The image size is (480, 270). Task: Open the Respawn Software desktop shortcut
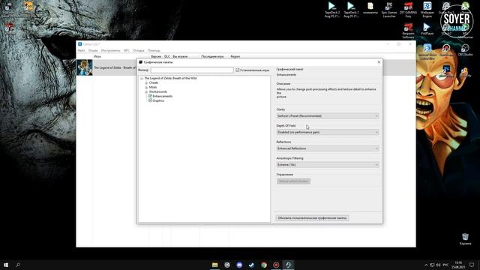coord(408,31)
